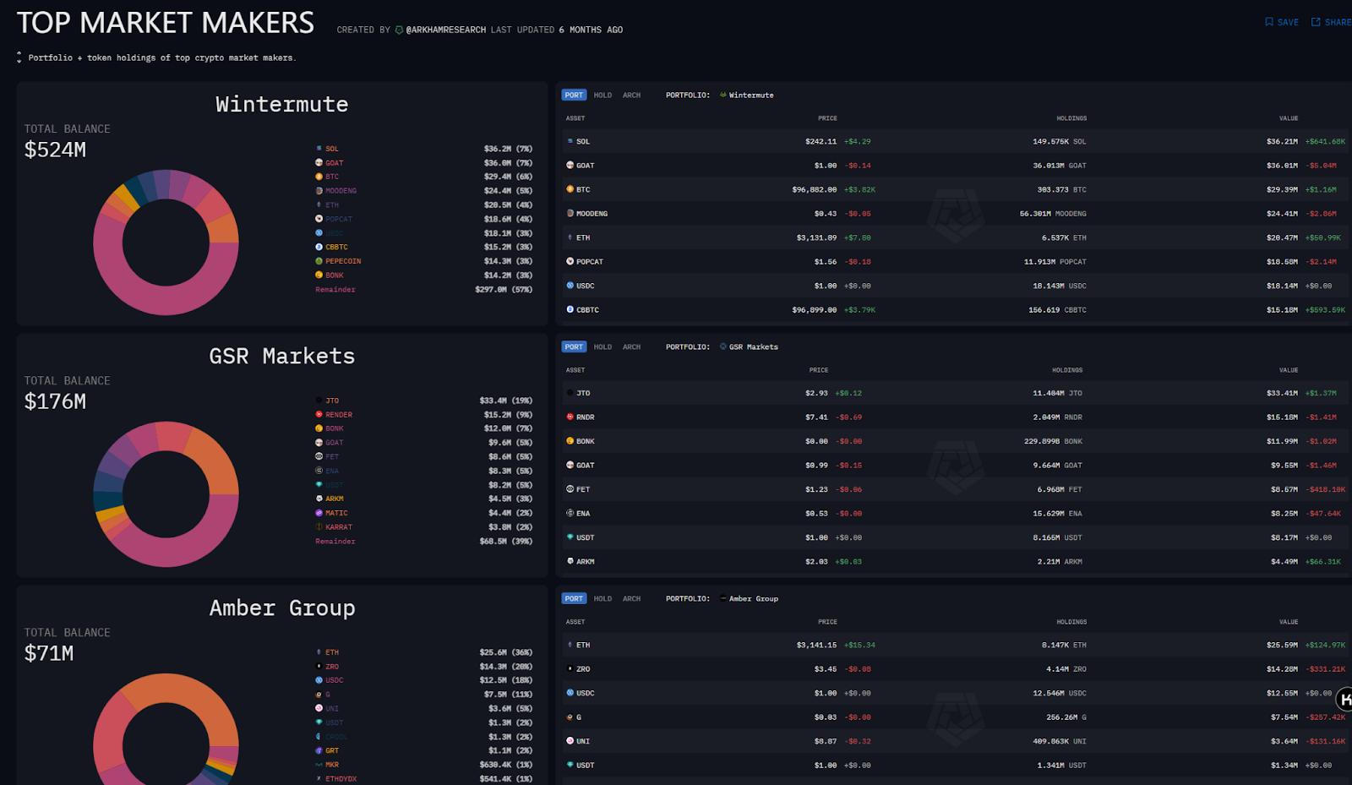
Task: Click MOODENG token icon in Wintermute table
Action: (x=570, y=213)
